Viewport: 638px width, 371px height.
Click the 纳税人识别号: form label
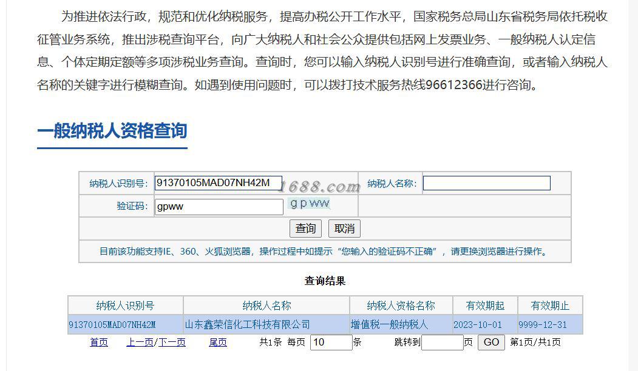119,184
